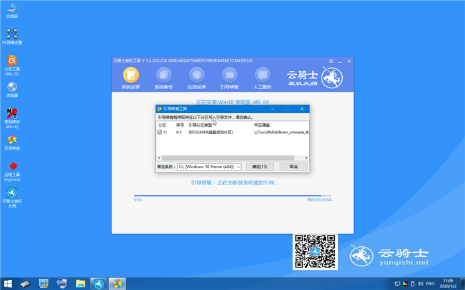The image size is (465, 290).
Task: Open the 引导修复 desktop shortcut
Action: click(12, 143)
